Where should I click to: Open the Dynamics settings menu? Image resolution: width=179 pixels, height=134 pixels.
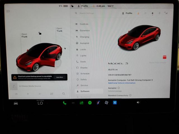point(83,30)
